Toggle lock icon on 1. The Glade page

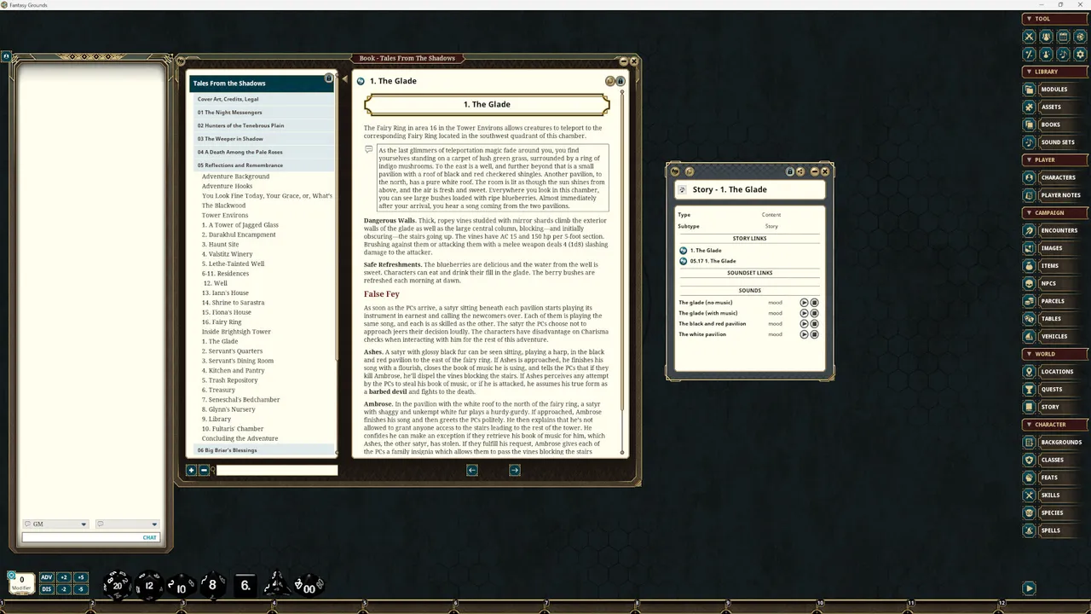click(621, 81)
